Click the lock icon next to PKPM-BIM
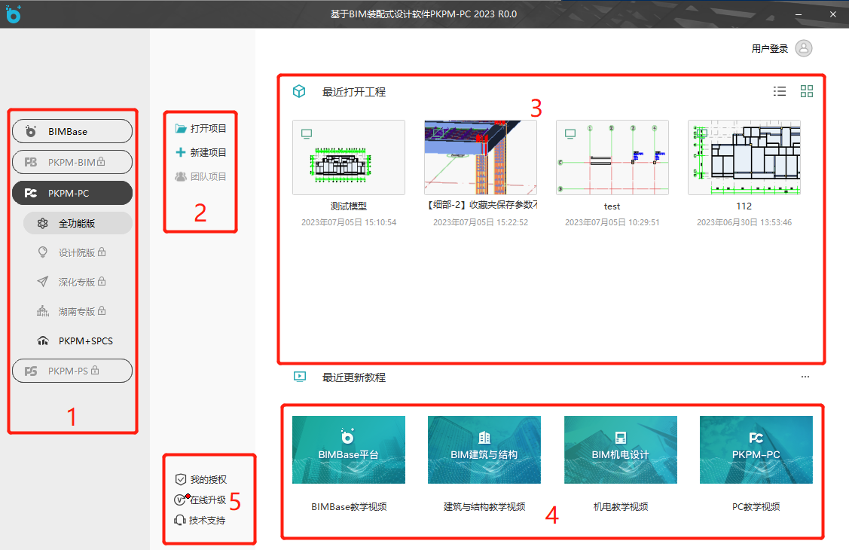 101,161
